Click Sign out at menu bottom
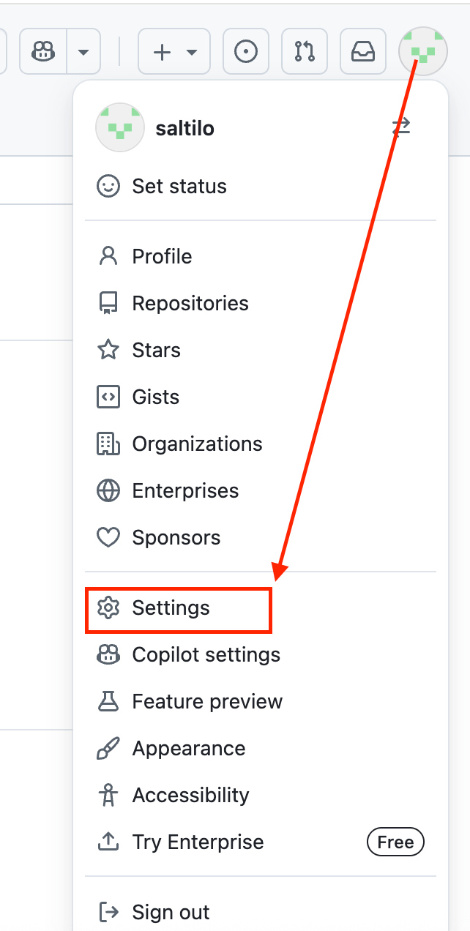This screenshot has width=470, height=931. pyautogui.click(x=171, y=912)
